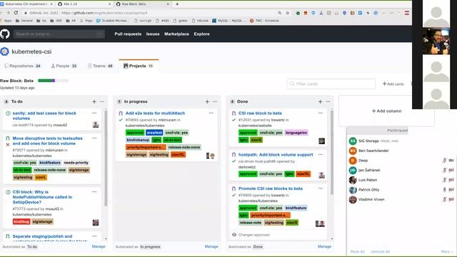Image resolution: width=457 pixels, height=257 pixels.
Task: Click the Filter cards input
Action: point(331,84)
